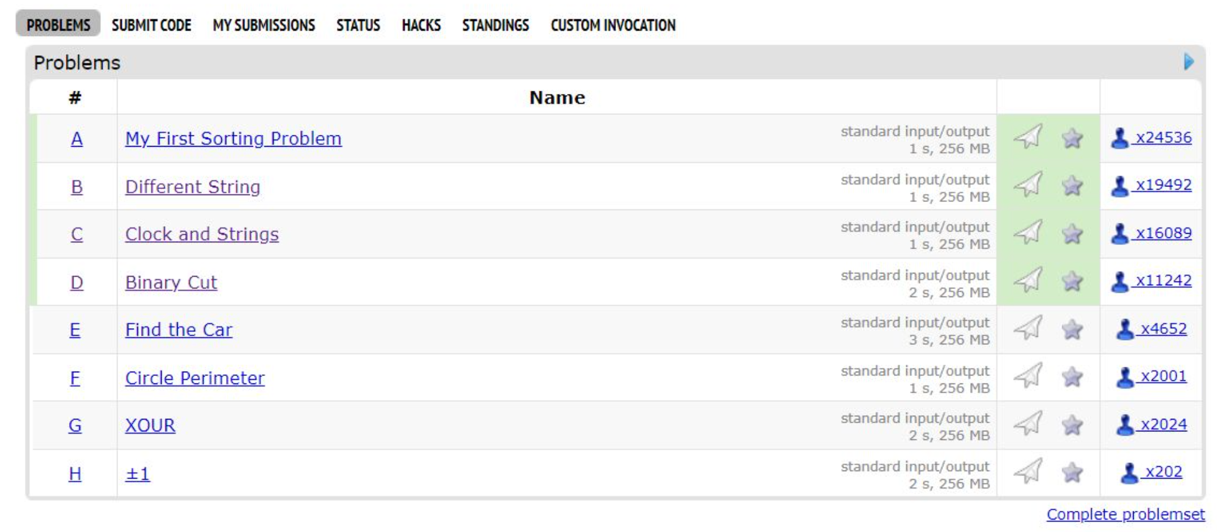This screenshot has width=1217, height=532.
Task: Toggle favorite star for Different String
Action: click(x=1072, y=185)
